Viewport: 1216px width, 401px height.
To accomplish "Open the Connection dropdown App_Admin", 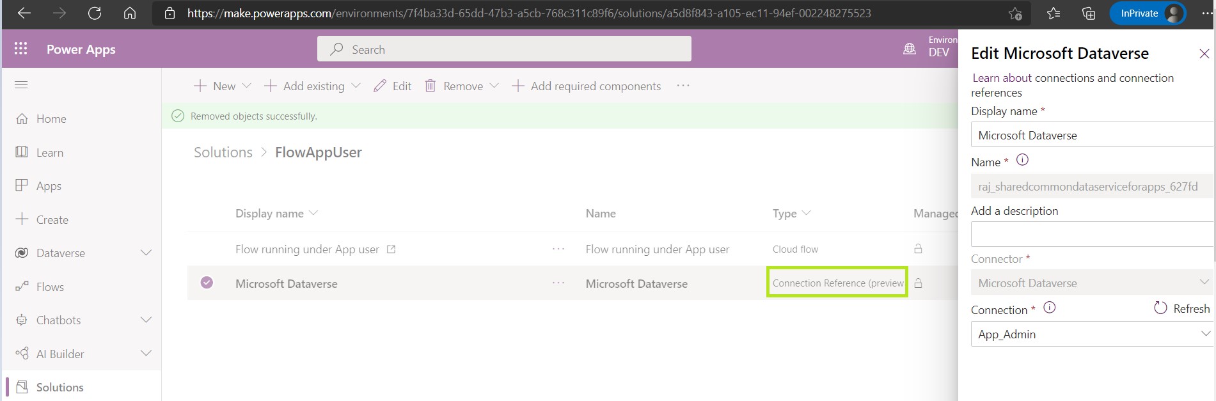I will pyautogui.click(x=1093, y=334).
